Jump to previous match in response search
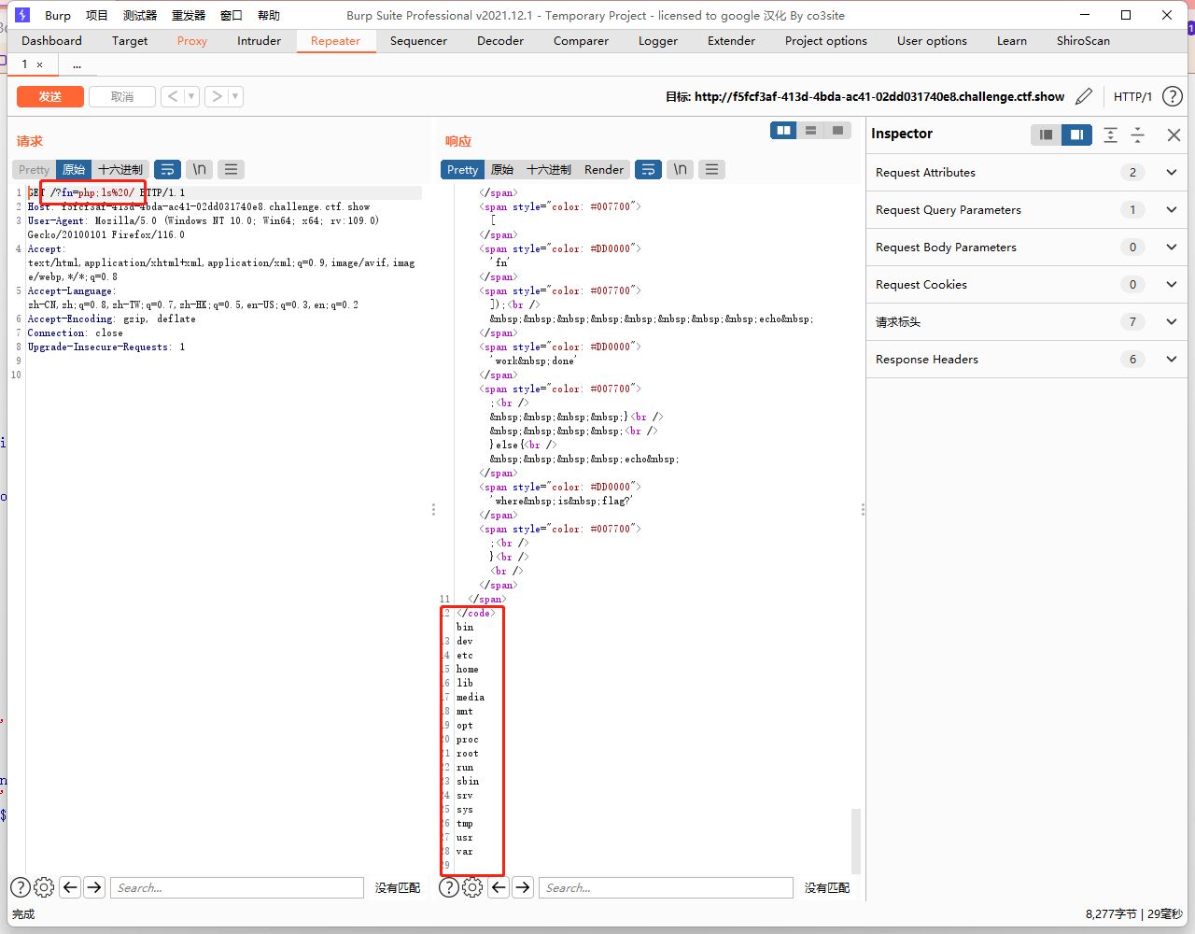Image resolution: width=1195 pixels, height=934 pixels. tap(499, 887)
